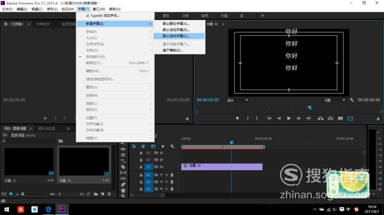Click the Project panel thumbnail zoom slider
This screenshot has height=215, width=384.
[x=22, y=194]
